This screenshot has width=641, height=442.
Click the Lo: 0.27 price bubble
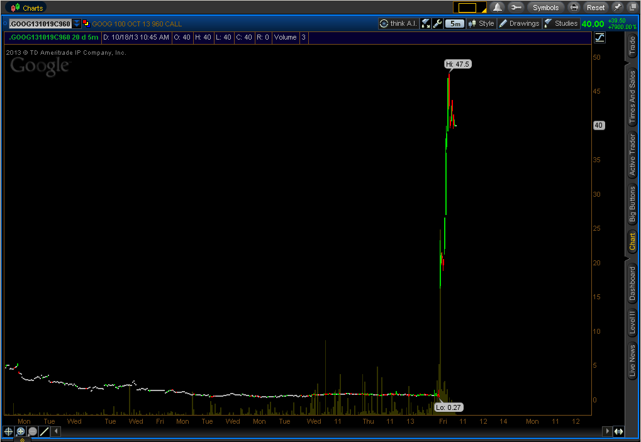(448, 407)
